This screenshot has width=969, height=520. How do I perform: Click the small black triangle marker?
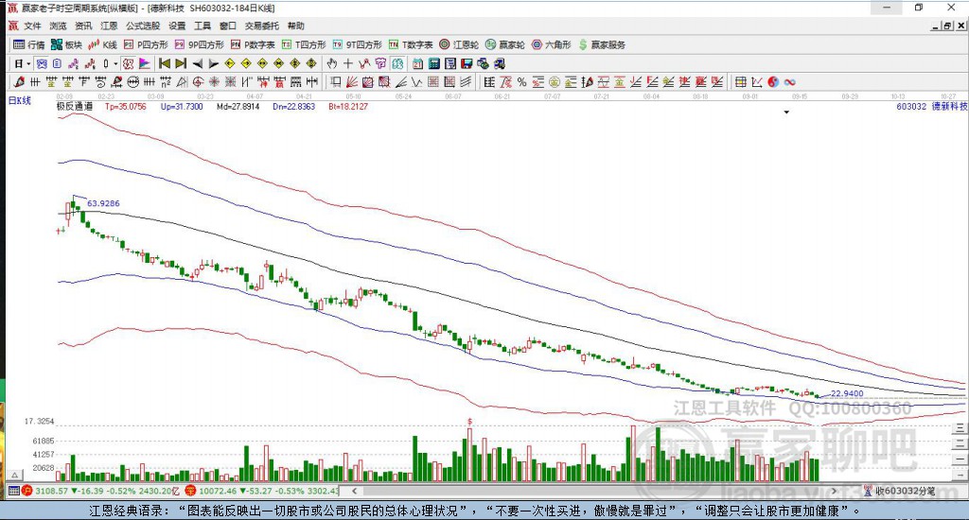[786, 113]
